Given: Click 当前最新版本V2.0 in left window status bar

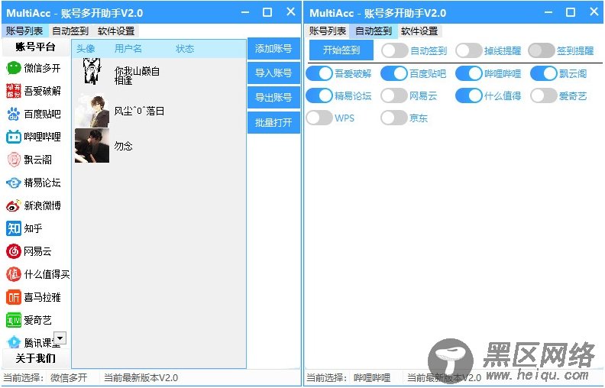Looking at the screenshot, I should pyautogui.click(x=141, y=377).
